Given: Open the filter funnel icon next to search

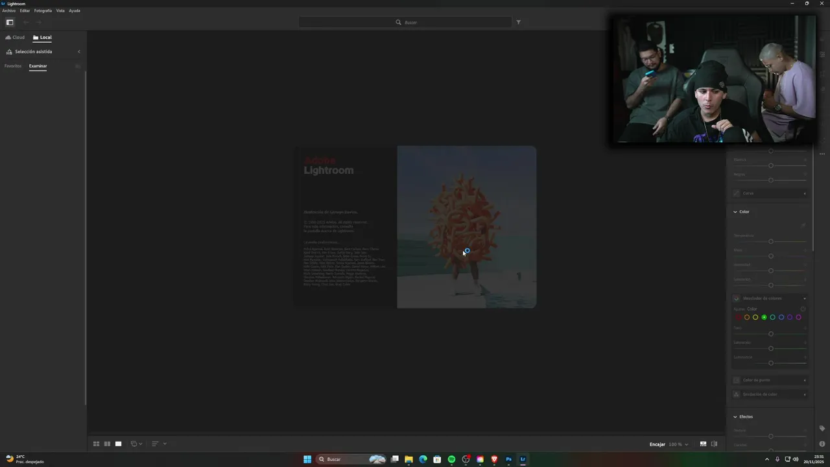Looking at the screenshot, I should [518, 22].
